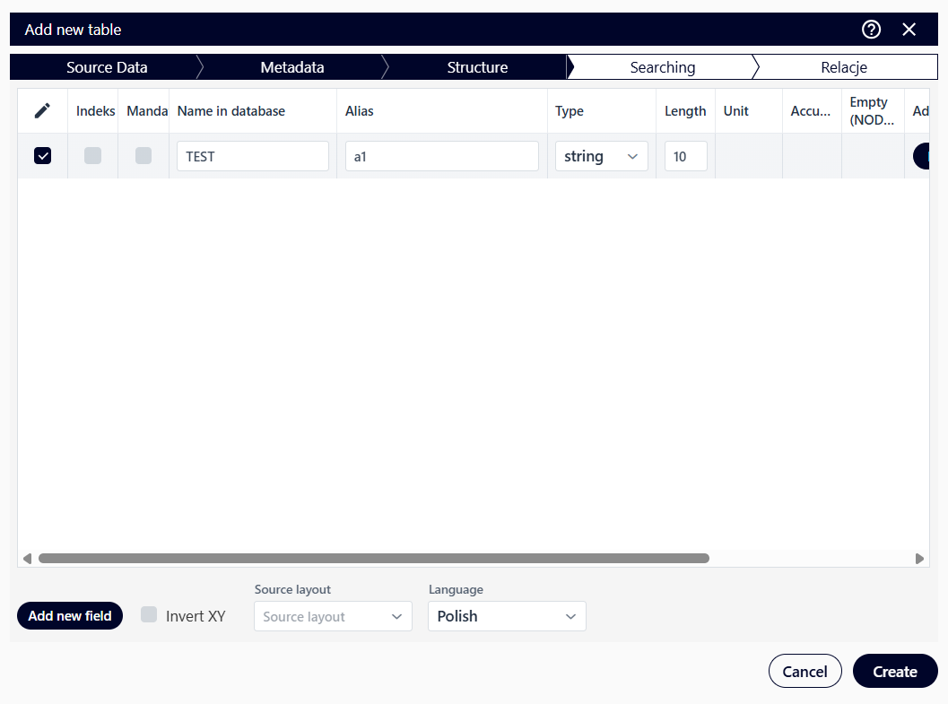Open the Type dropdown showing string
This screenshot has width=948, height=704.
point(601,156)
